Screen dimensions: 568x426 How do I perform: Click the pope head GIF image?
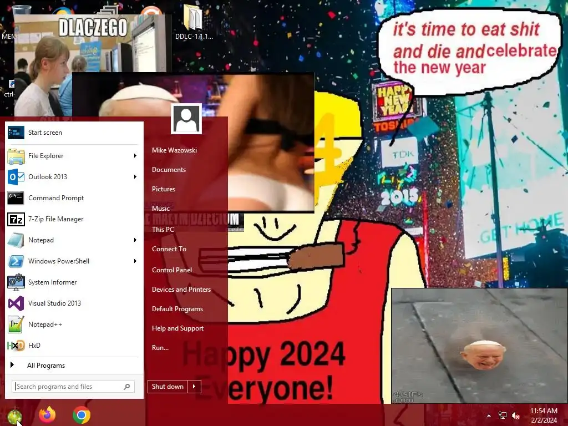coord(479,346)
